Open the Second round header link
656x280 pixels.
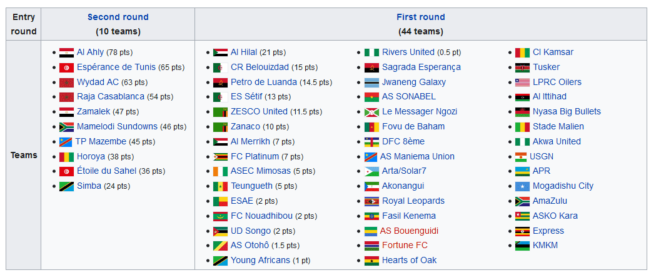tap(118, 17)
